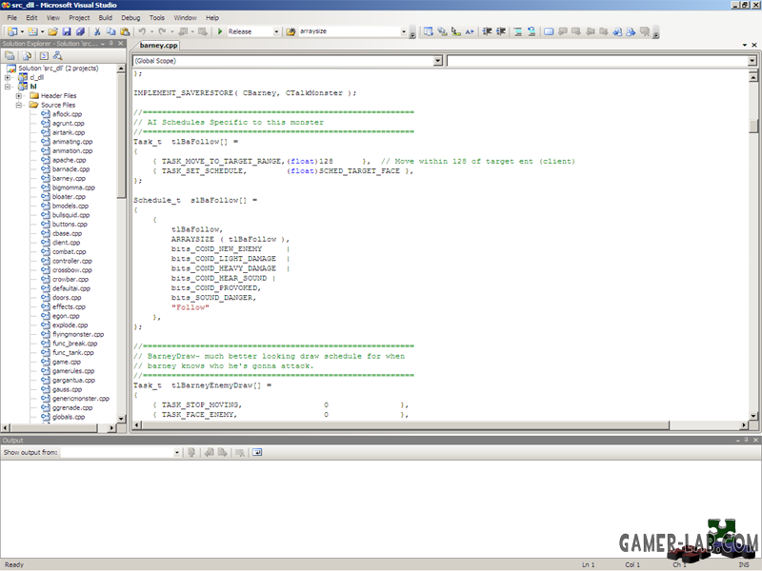The height and width of the screenshot is (571, 762).
Task: Click the Display Parameter Info icon
Action: pyautogui.click(x=442, y=31)
